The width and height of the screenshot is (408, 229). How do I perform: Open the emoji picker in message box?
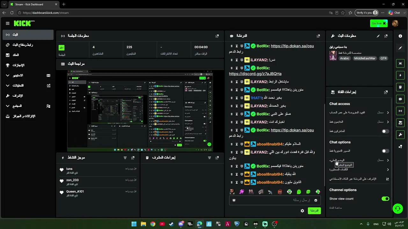pos(316,200)
